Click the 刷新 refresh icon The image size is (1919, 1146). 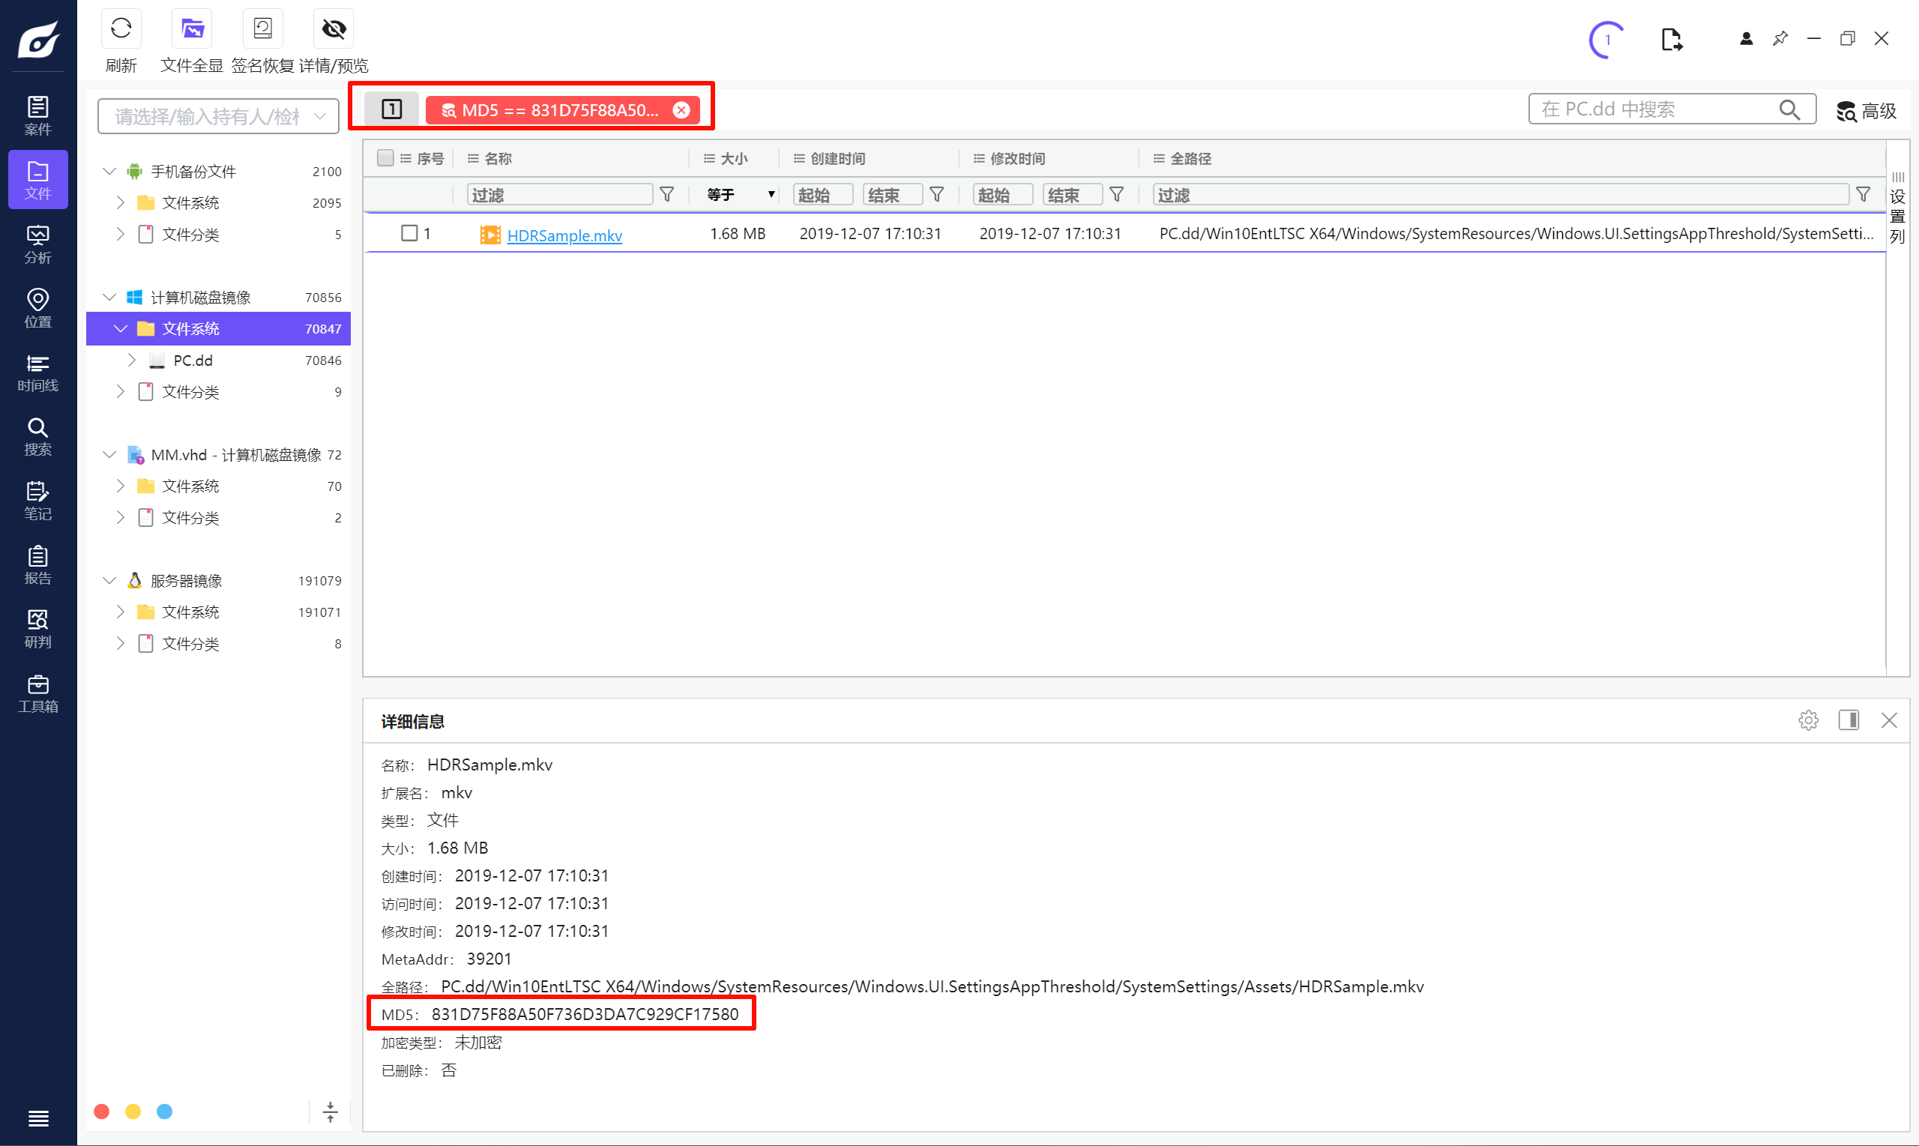pos(121,29)
